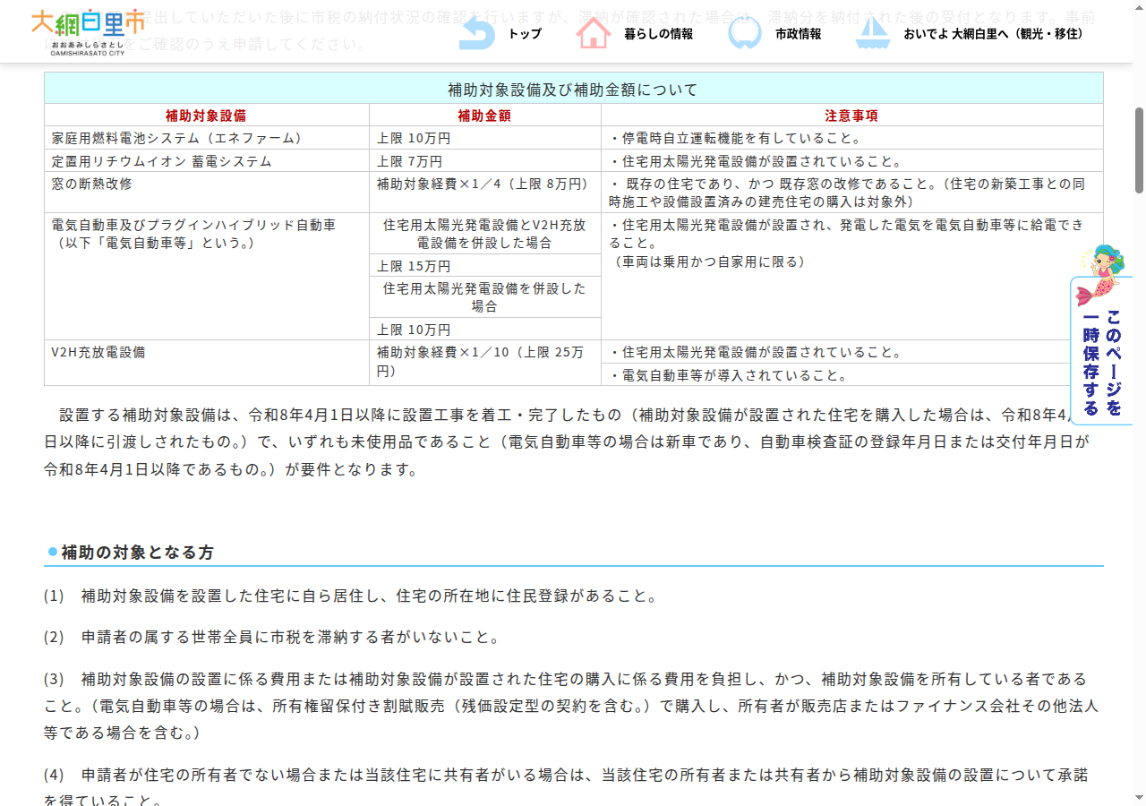This screenshot has height=806, width=1146.
Task: Click the 補助の対象となる方 heading
Action: (137, 553)
